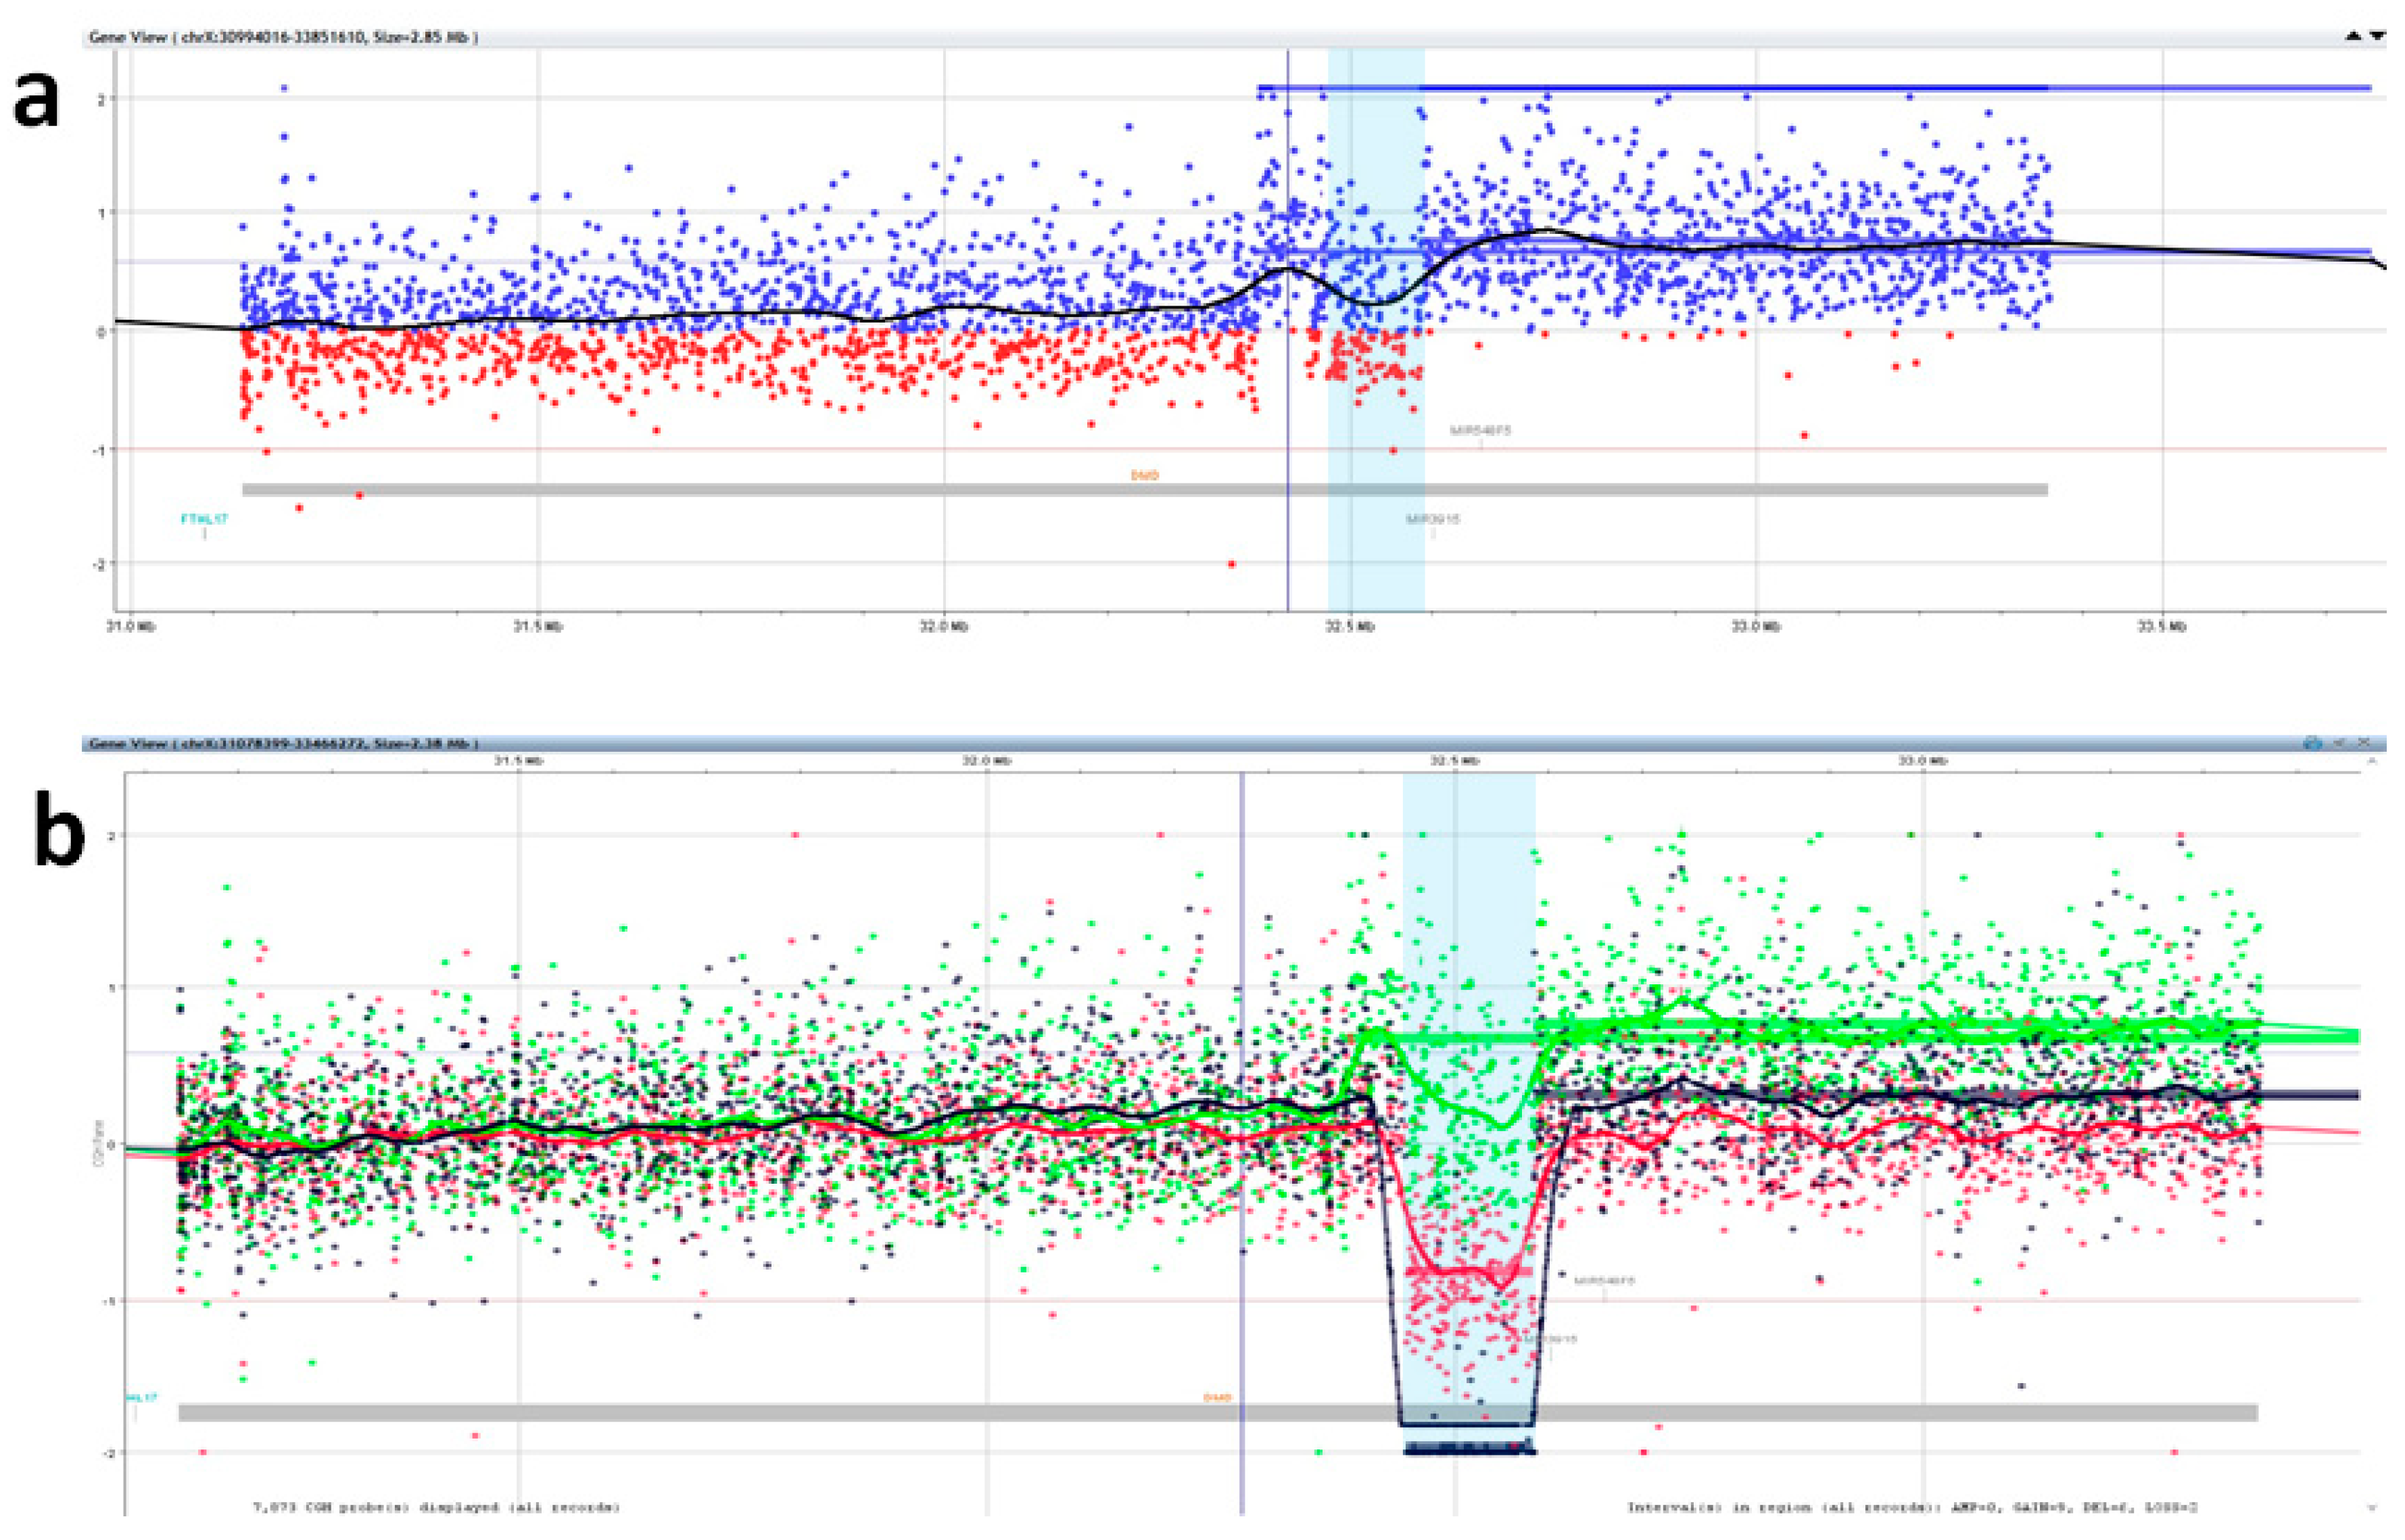Click panel a's Gene View title text

283,37
